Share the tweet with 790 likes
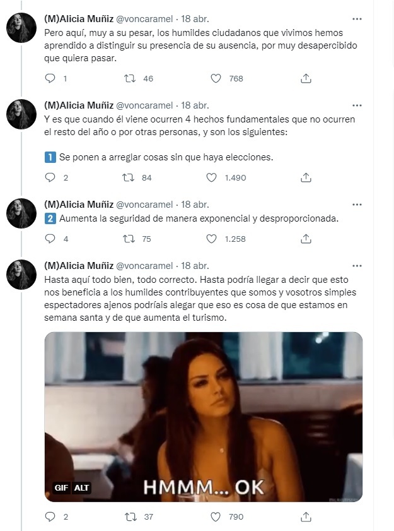394x531 pixels. coord(306,516)
